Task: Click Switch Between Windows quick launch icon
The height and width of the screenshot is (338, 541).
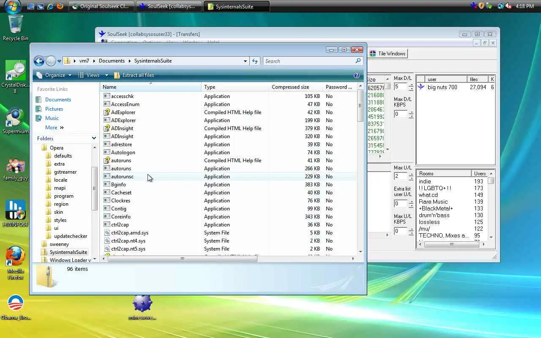Action: tap(41, 6)
